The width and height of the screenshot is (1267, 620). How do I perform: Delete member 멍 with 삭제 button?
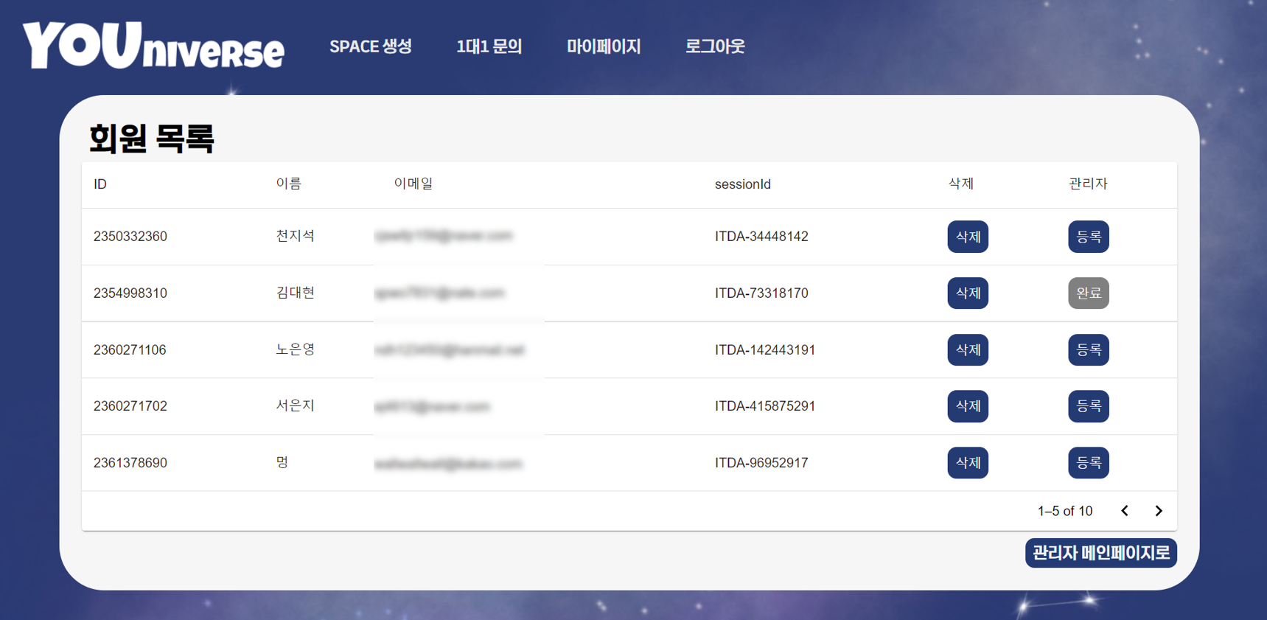point(968,463)
